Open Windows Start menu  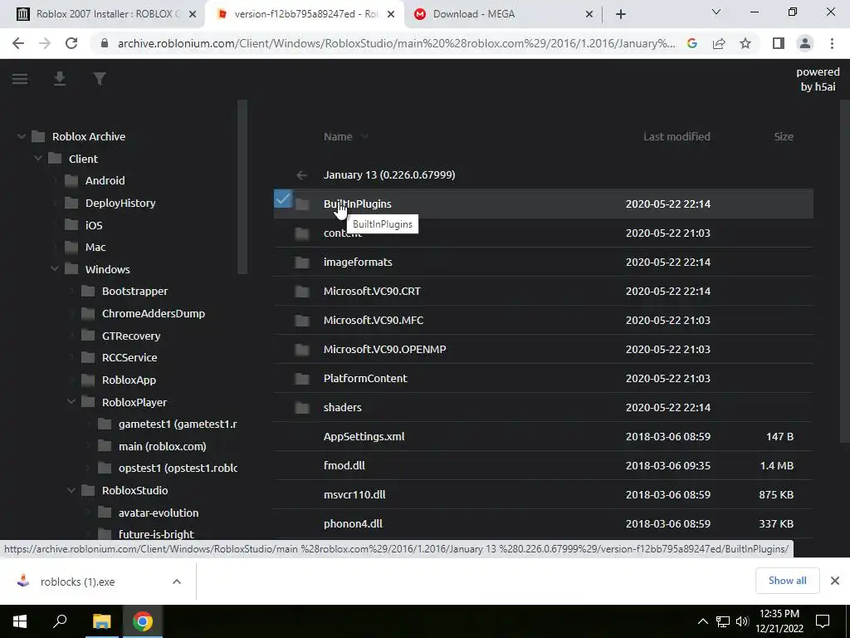20,621
